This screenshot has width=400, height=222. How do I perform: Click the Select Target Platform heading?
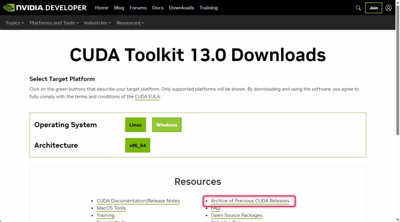pyautogui.click(x=62, y=79)
